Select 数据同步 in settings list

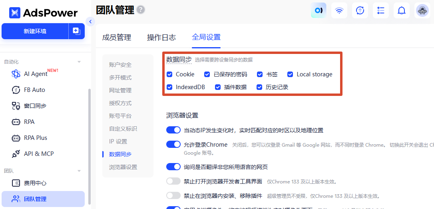120,154
